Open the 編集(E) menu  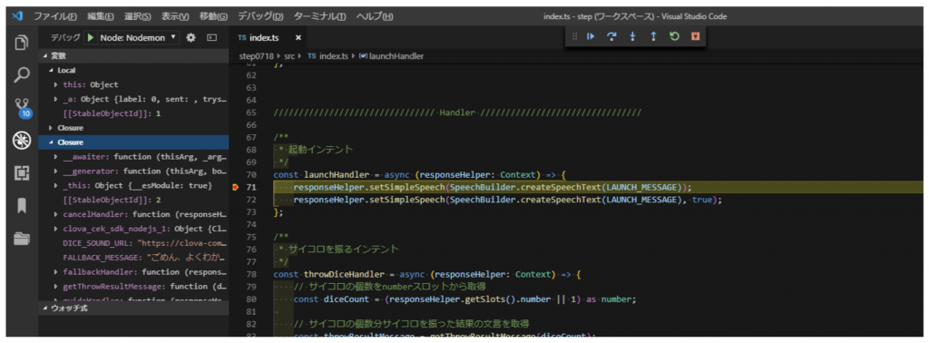pyautogui.click(x=102, y=16)
